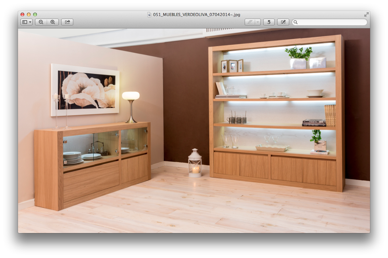Screen dimensions: 388x258
Task: Open the Share button in toolbar
Action: 67,22
